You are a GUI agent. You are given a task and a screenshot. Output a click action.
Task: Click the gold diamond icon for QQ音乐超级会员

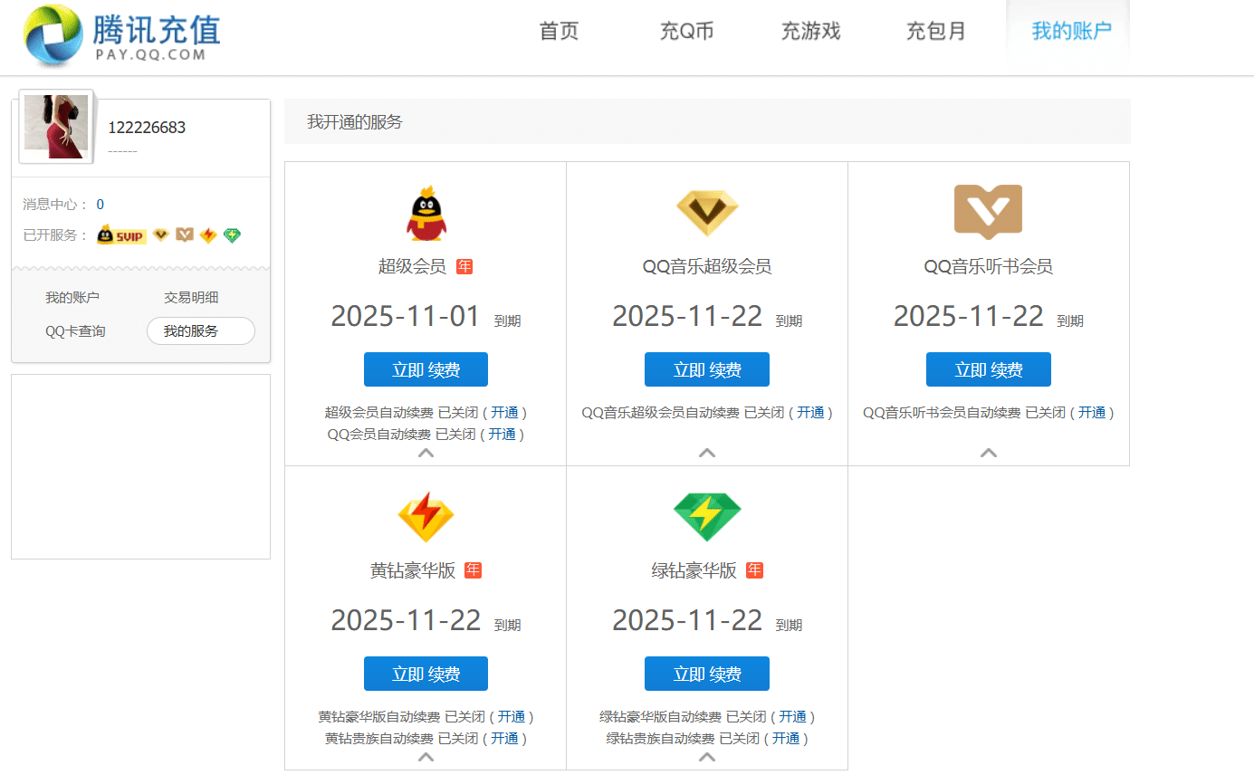click(707, 213)
